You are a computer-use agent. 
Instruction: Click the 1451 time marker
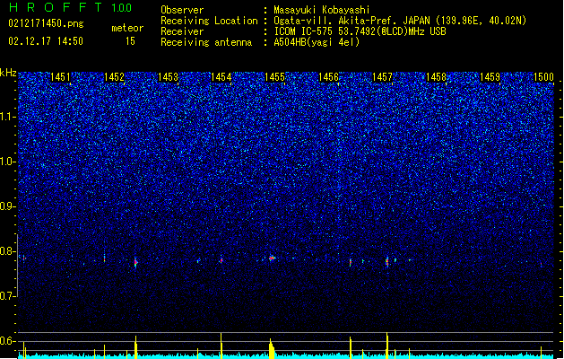pyautogui.click(x=60, y=76)
